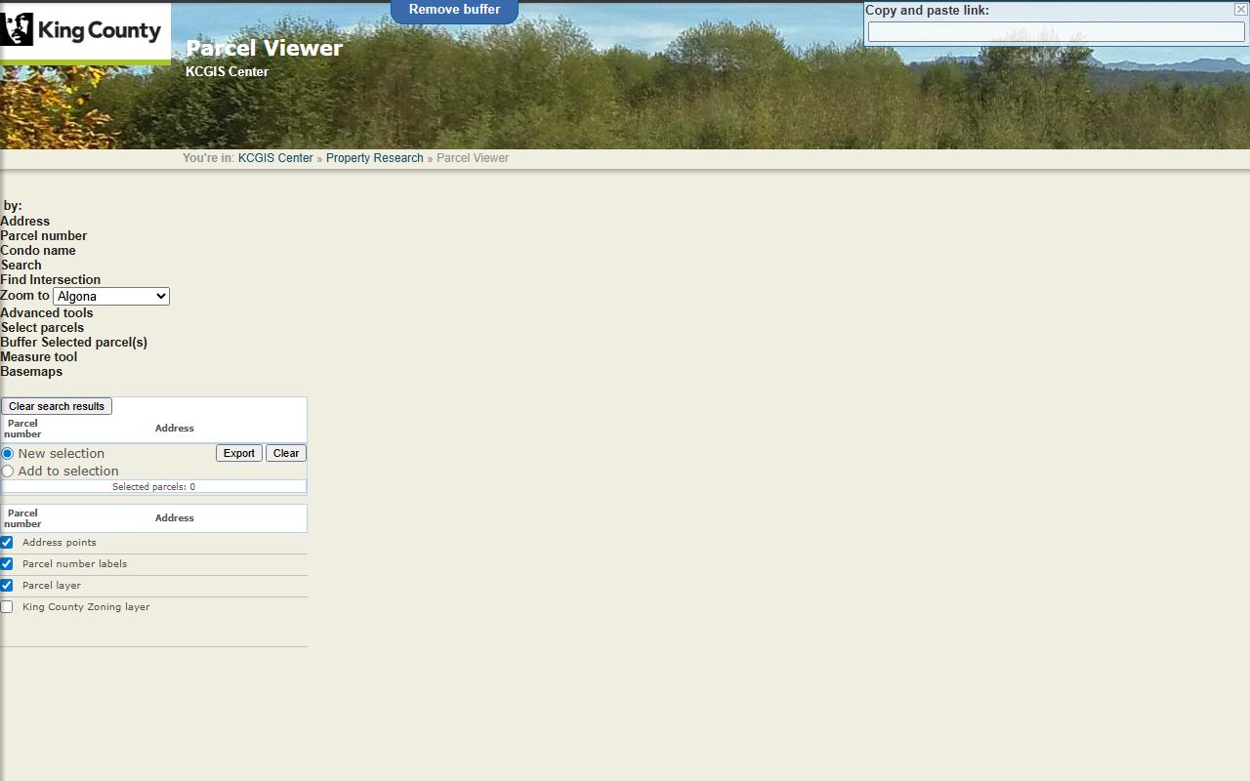Click the Remove buffer button
Image resolution: width=1250 pixels, height=781 pixels.
[454, 10]
